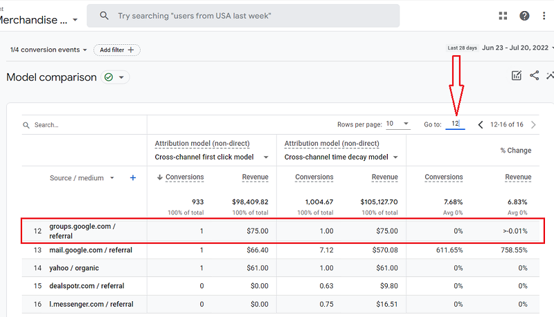Click the 611.65% conversions change cell
This screenshot has height=317, width=554.
tap(449, 250)
